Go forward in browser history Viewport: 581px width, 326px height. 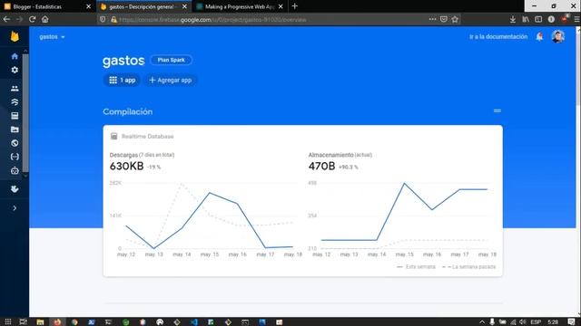(x=19, y=19)
